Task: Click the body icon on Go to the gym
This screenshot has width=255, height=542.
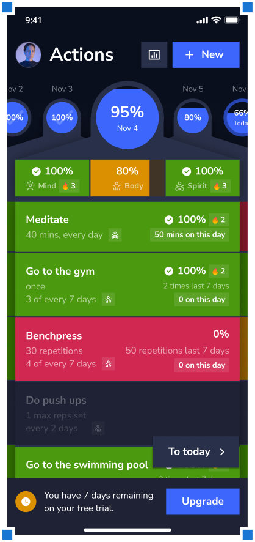Action: coord(109,299)
